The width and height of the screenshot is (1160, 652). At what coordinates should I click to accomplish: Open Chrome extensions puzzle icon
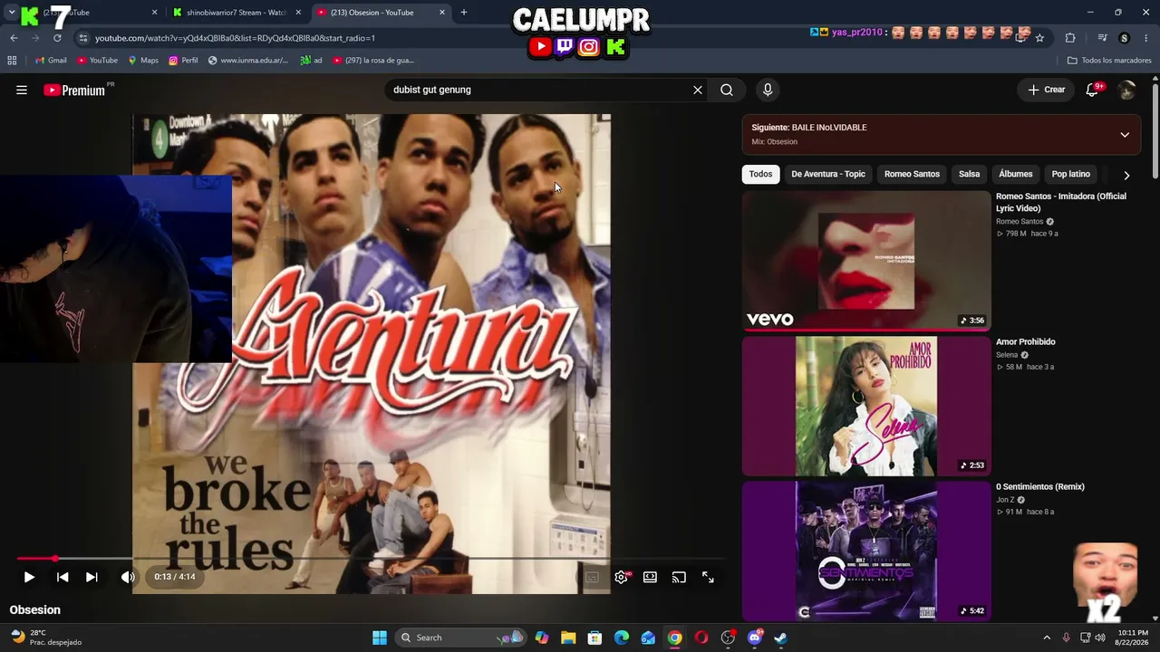pos(1070,38)
